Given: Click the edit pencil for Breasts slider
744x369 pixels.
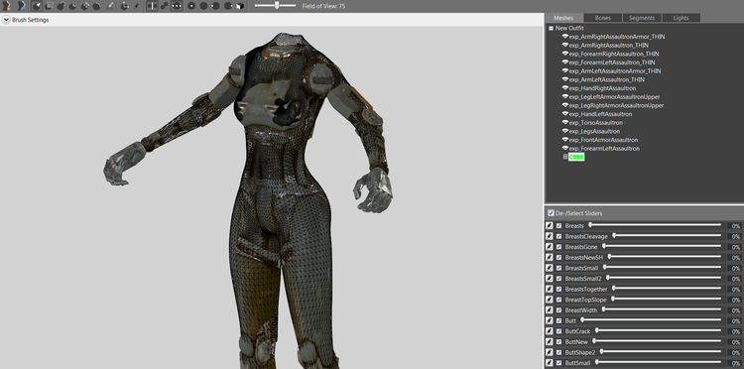Looking at the screenshot, I should [549, 226].
